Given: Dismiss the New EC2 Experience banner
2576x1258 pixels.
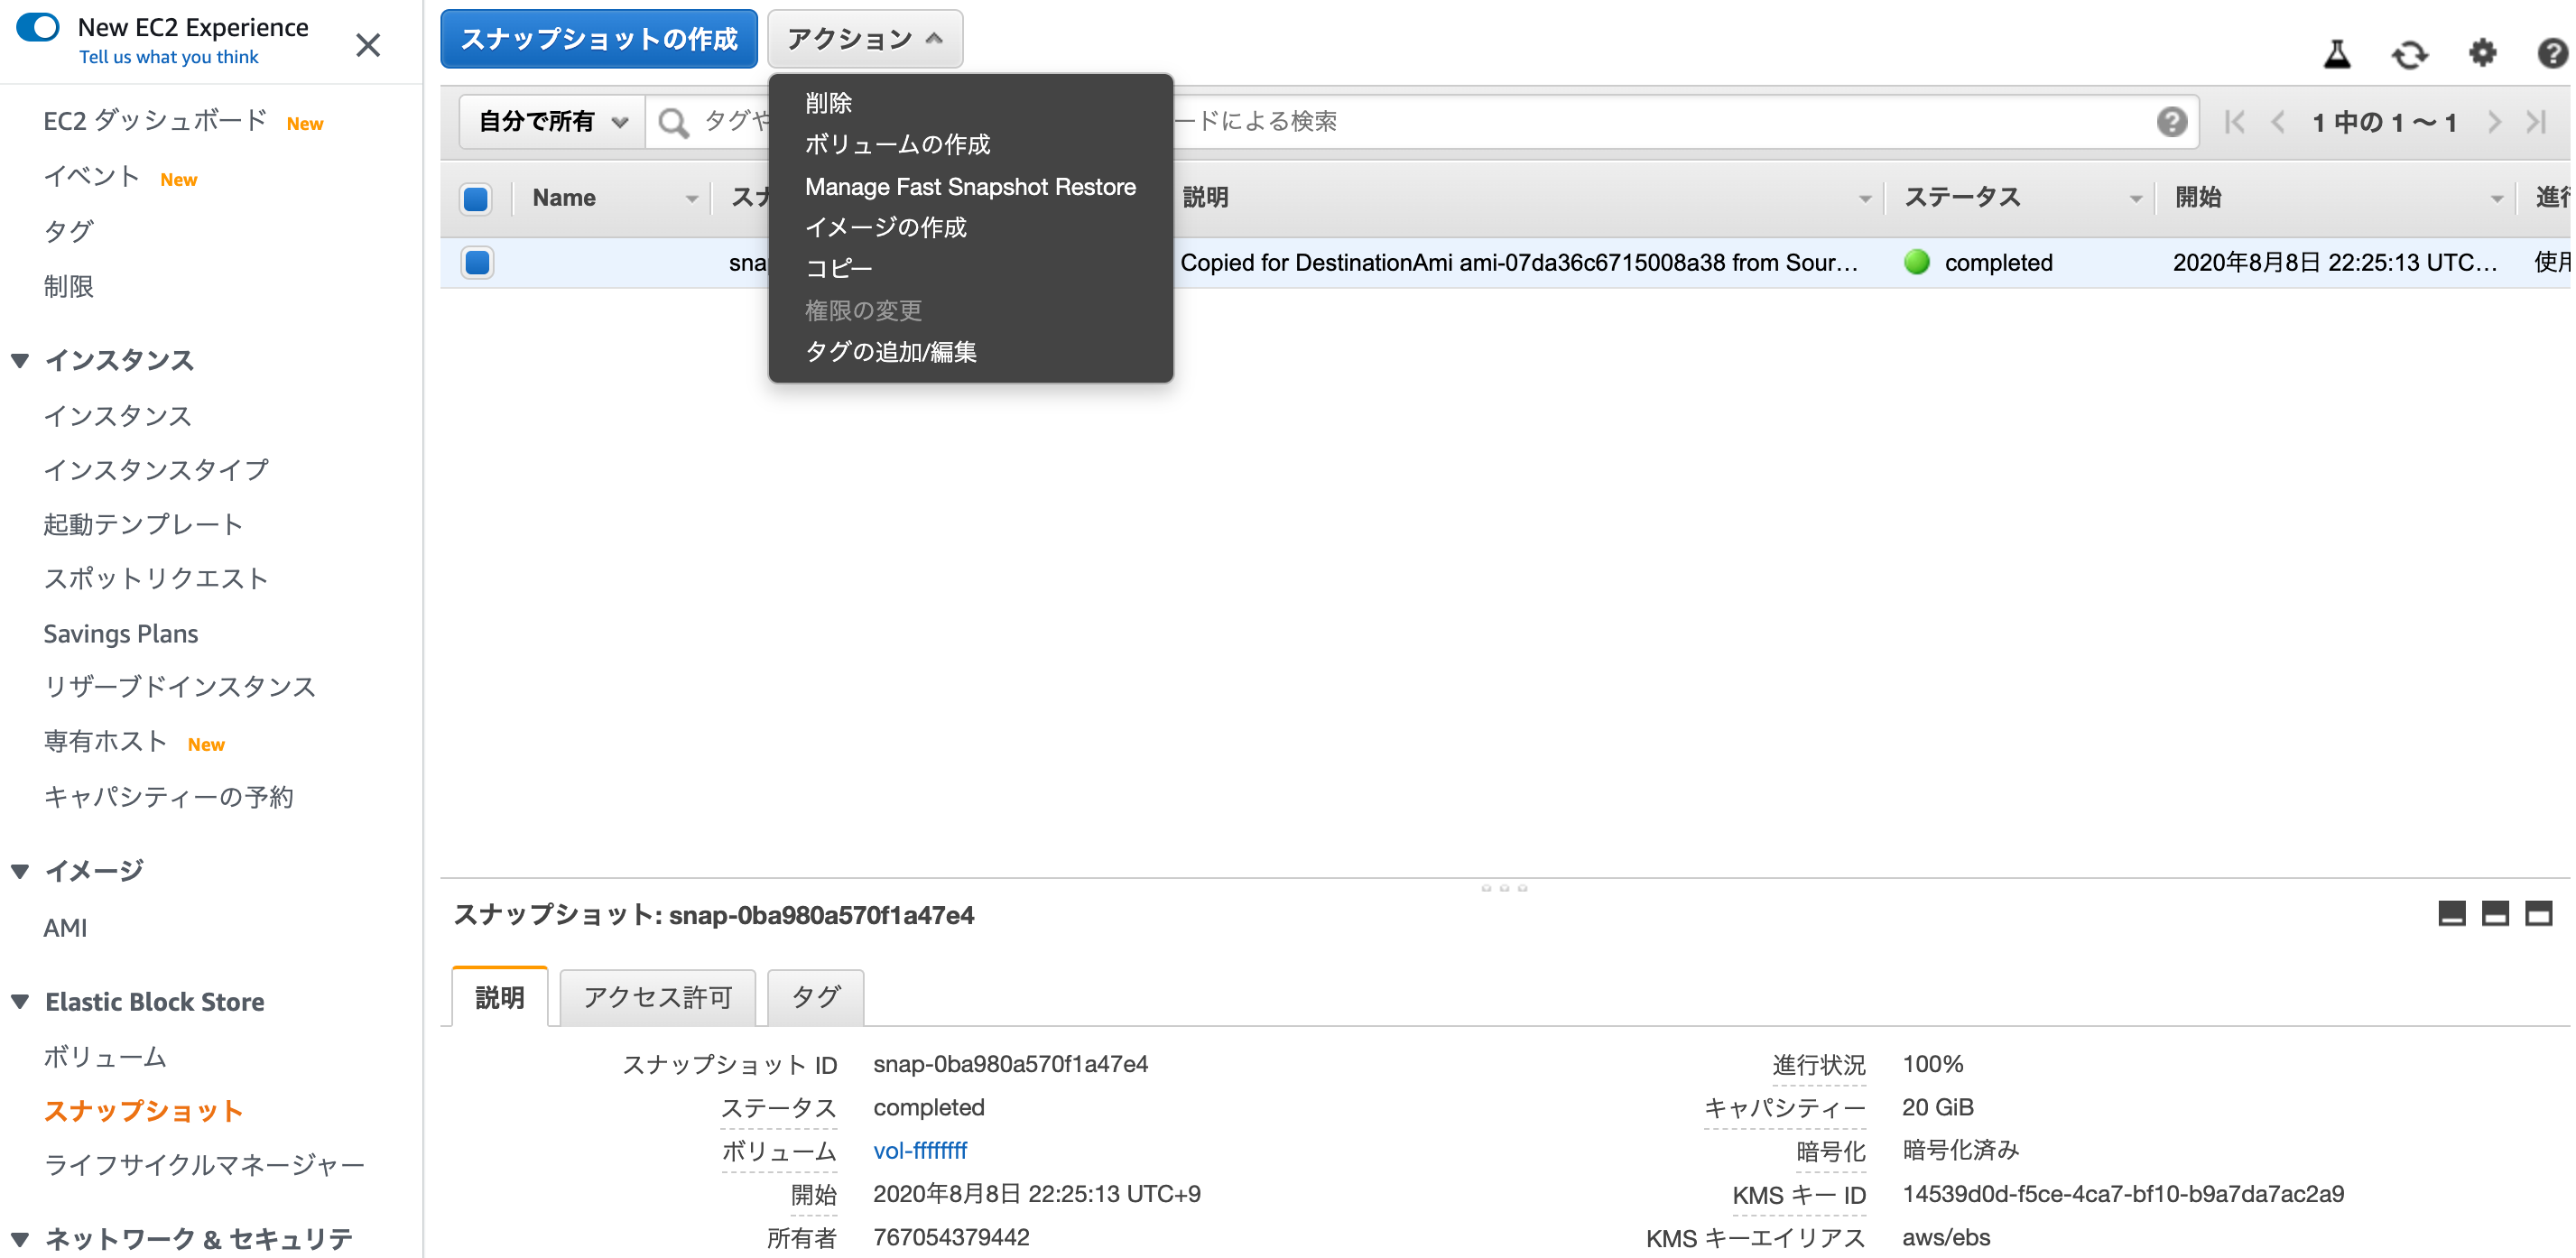Looking at the screenshot, I should tap(368, 44).
